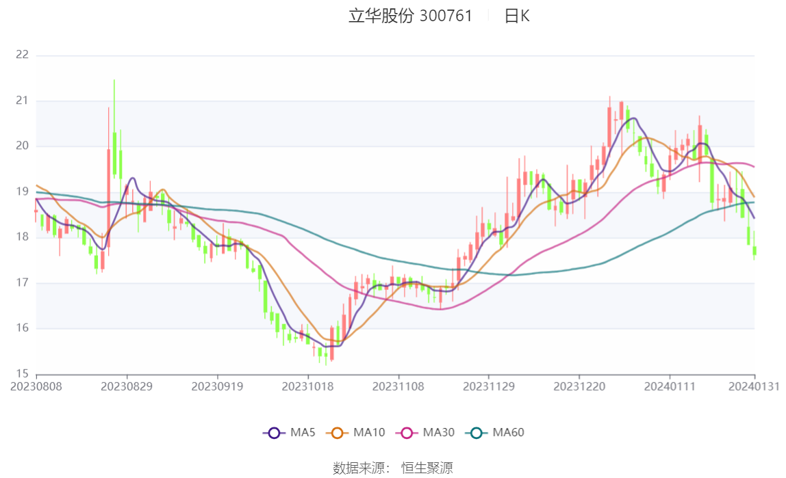
Task: Hide the MA30 series via its label
Action: coord(439,432)
